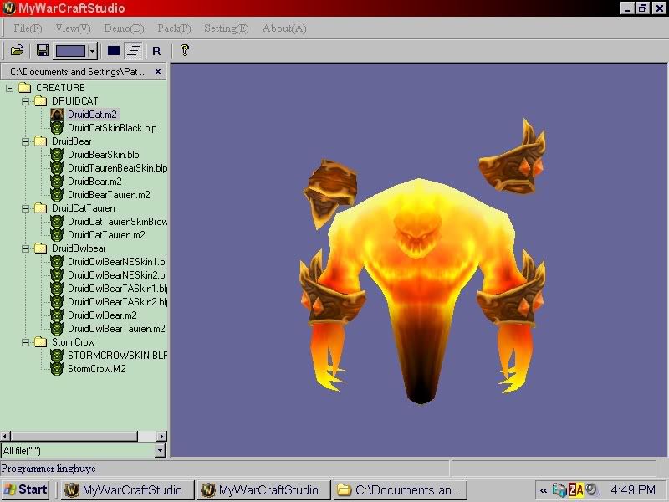Click the question mark help icon
The height and width of the screenshot is (502, 669).
[x=185, y=50]
